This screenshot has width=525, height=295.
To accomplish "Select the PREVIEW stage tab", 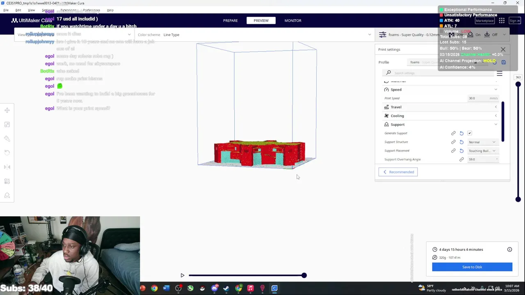I will click(261, 20).
